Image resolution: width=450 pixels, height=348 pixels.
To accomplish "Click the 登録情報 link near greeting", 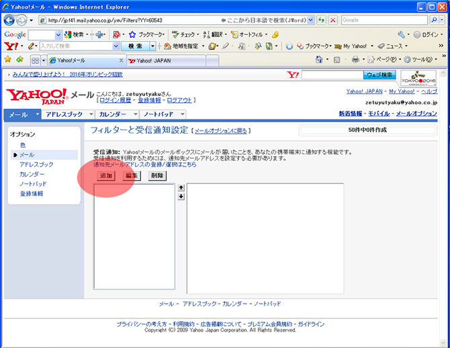I will point(150,100).
